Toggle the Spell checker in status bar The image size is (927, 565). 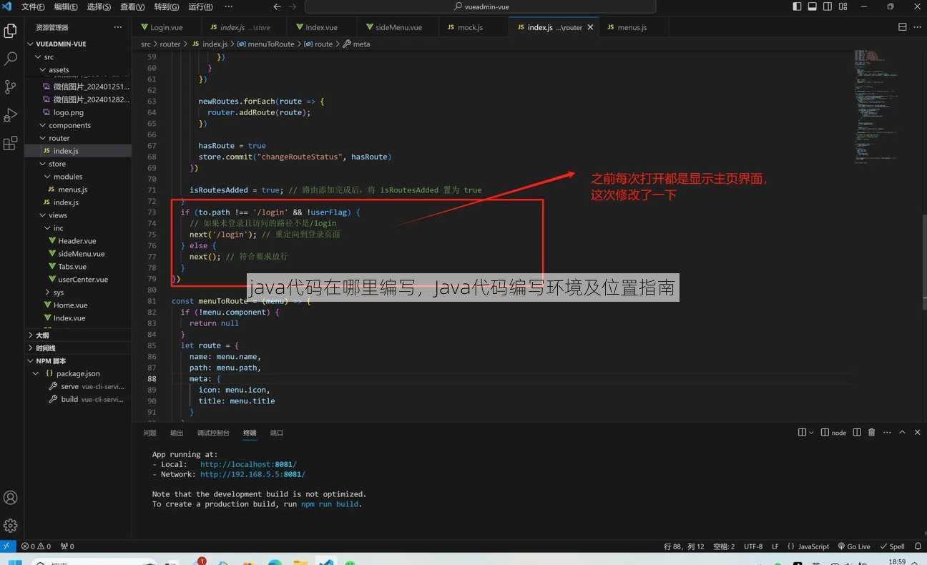(892, 546)
